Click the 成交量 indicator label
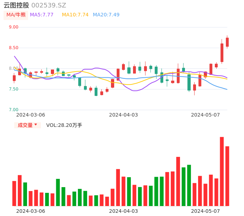The image size is (244, 216). tap(25, 125)
